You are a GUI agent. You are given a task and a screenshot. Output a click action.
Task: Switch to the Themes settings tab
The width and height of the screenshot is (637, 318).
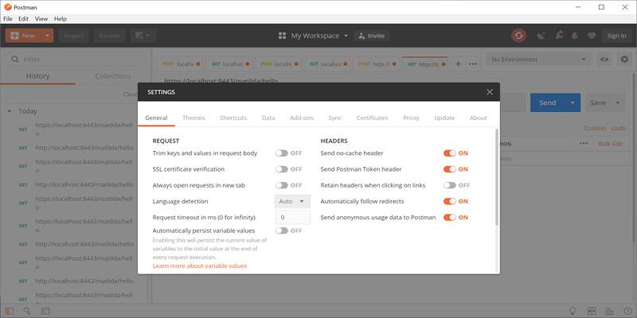pos(193,118)
